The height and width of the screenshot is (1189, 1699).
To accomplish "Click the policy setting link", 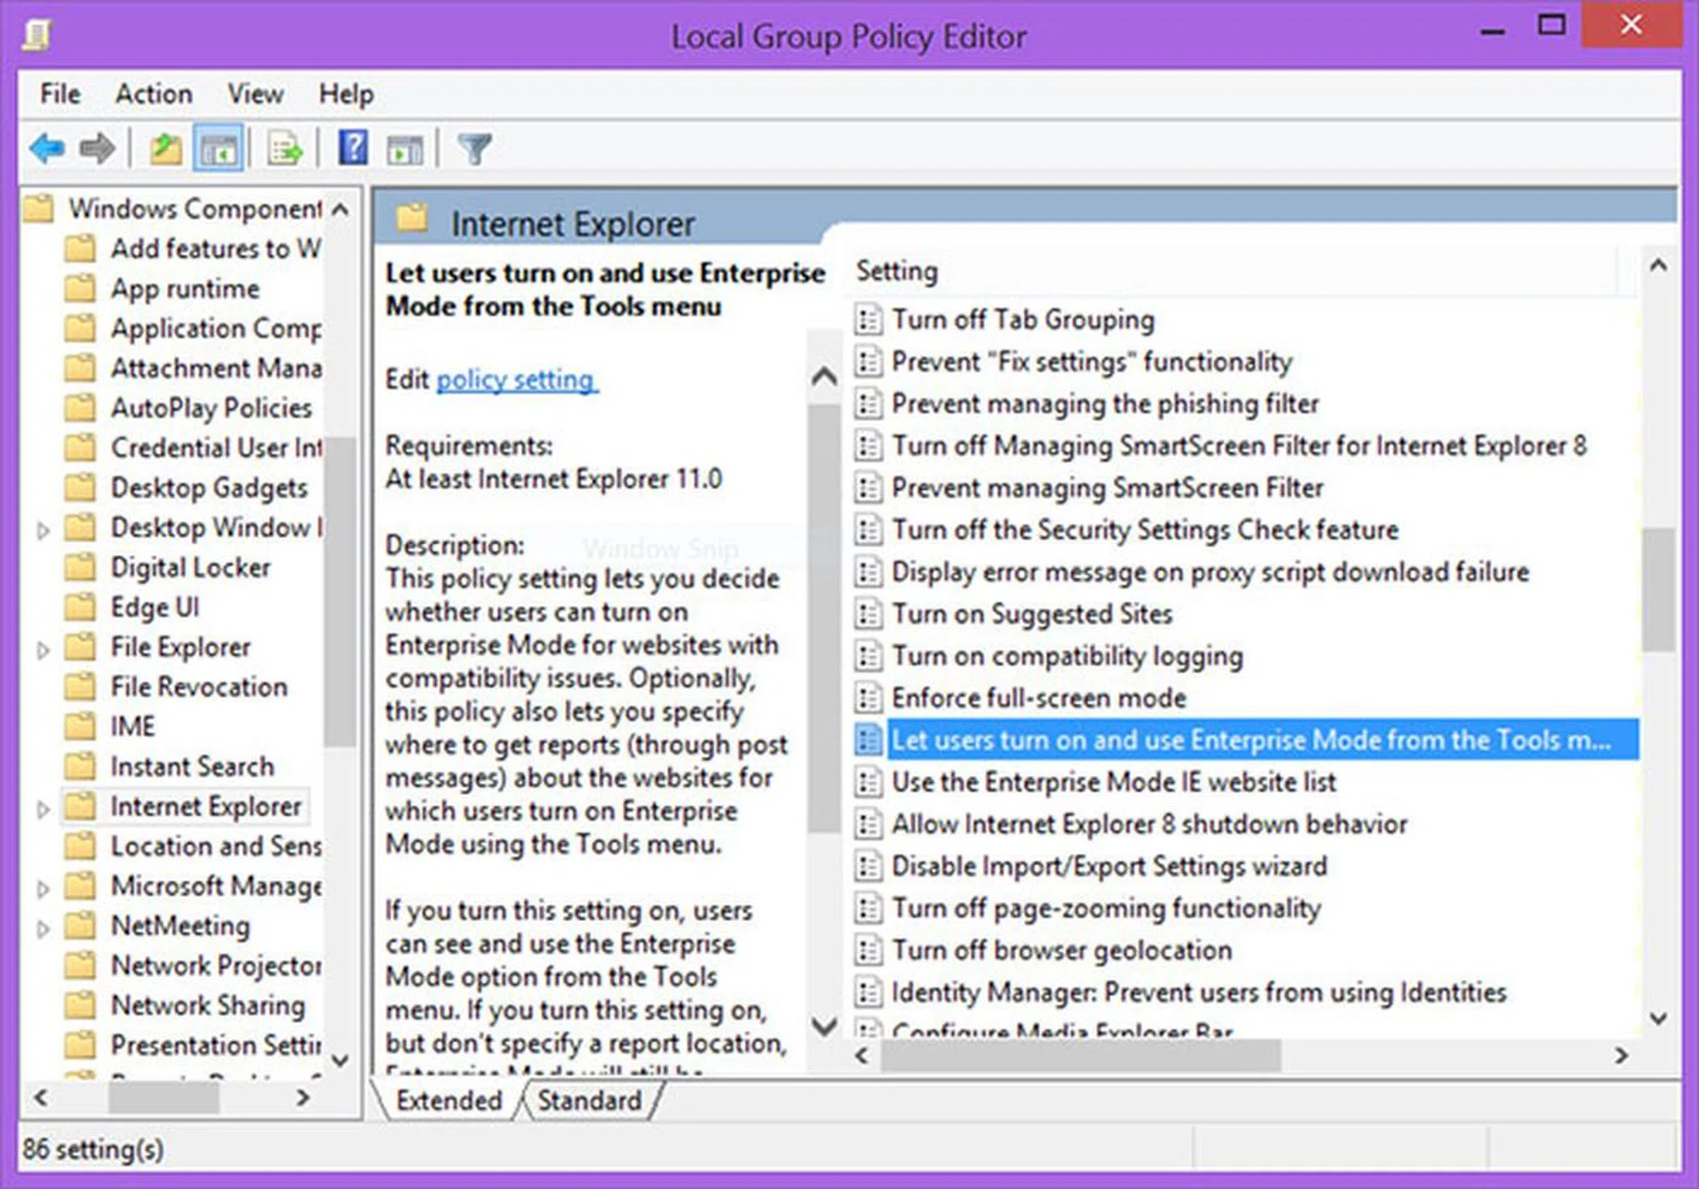I will pos(517,380).
